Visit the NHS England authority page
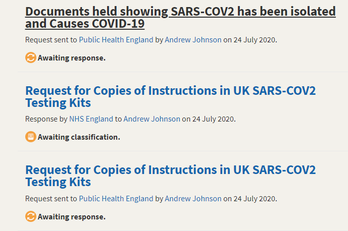The width and height of the screenshot is (348, 231). click(x=91, y=119)
